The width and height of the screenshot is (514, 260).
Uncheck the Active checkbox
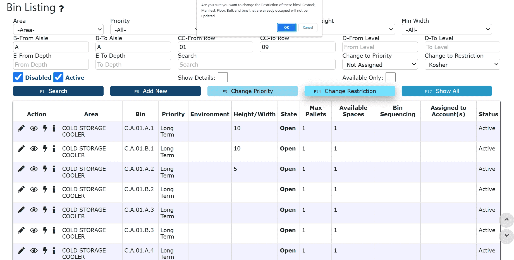click(58, 77)
